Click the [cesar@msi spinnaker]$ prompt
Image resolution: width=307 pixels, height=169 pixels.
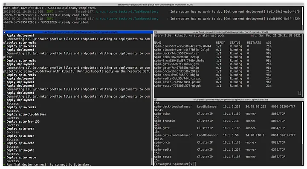coord(173,164)
